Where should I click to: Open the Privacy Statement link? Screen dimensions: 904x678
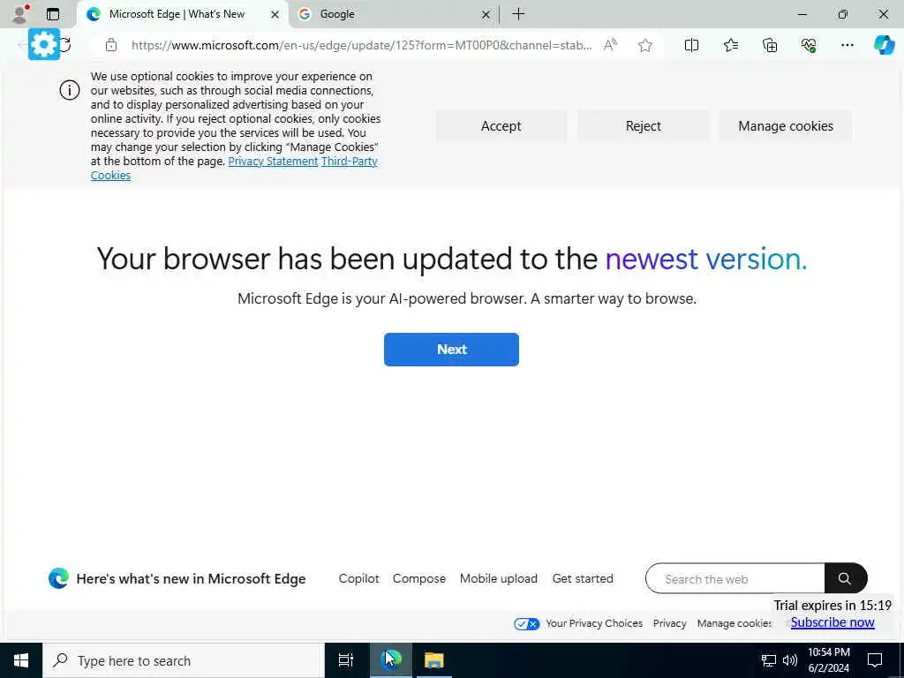pyautogui.click(x=273, y=162)
